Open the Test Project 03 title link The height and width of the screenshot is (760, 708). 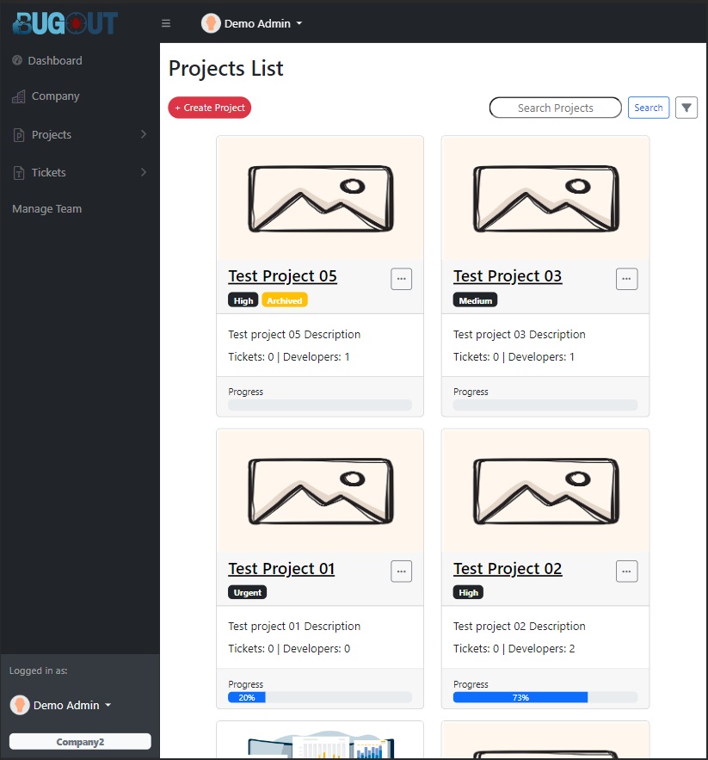(508, 276)
